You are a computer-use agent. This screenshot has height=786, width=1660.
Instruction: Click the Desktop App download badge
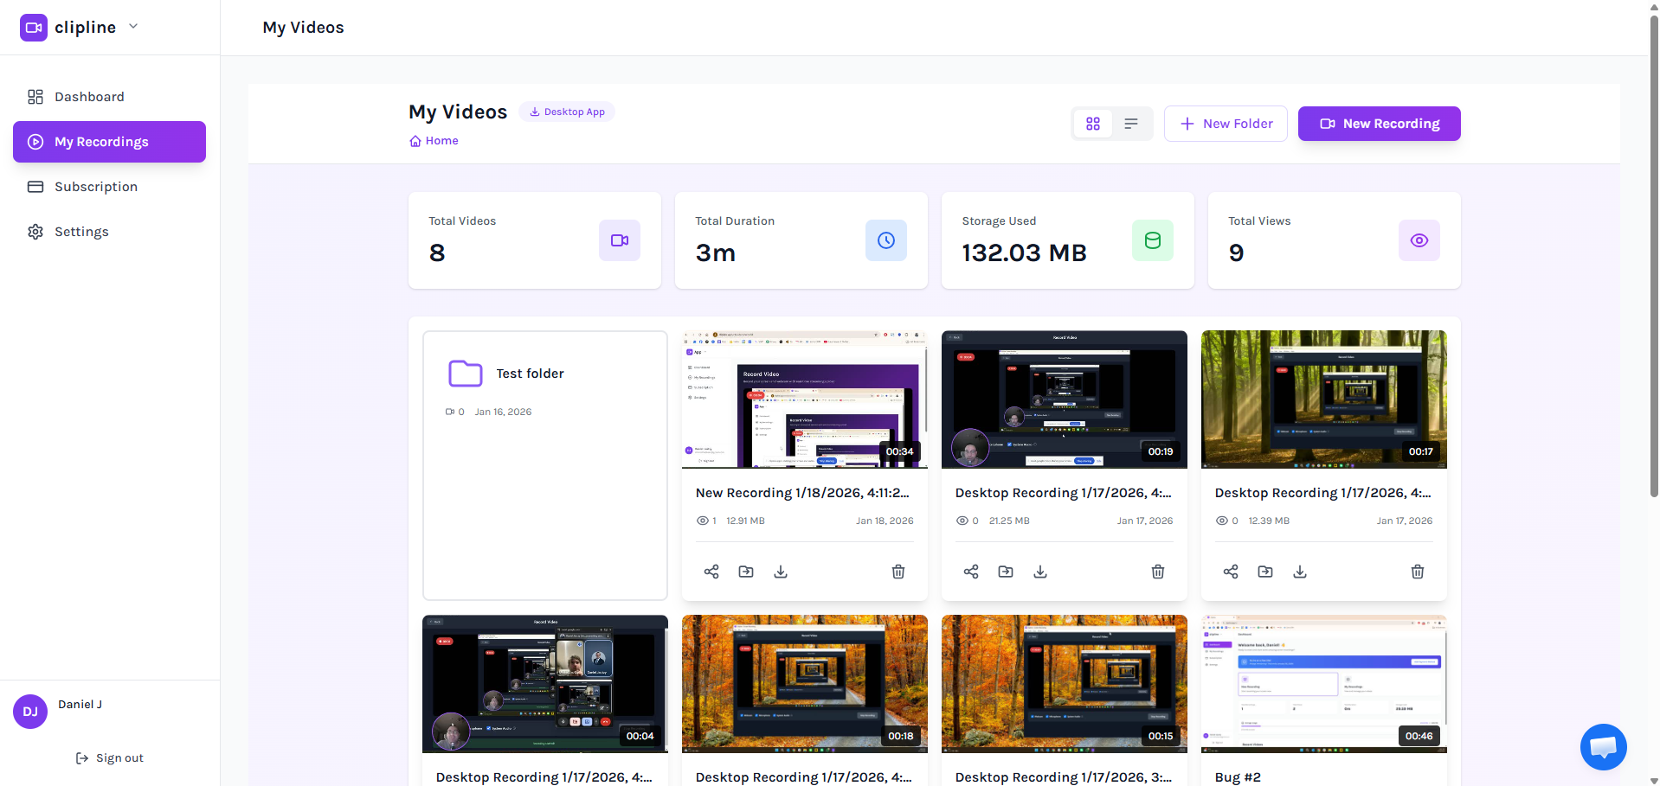(x=567, y=112)
